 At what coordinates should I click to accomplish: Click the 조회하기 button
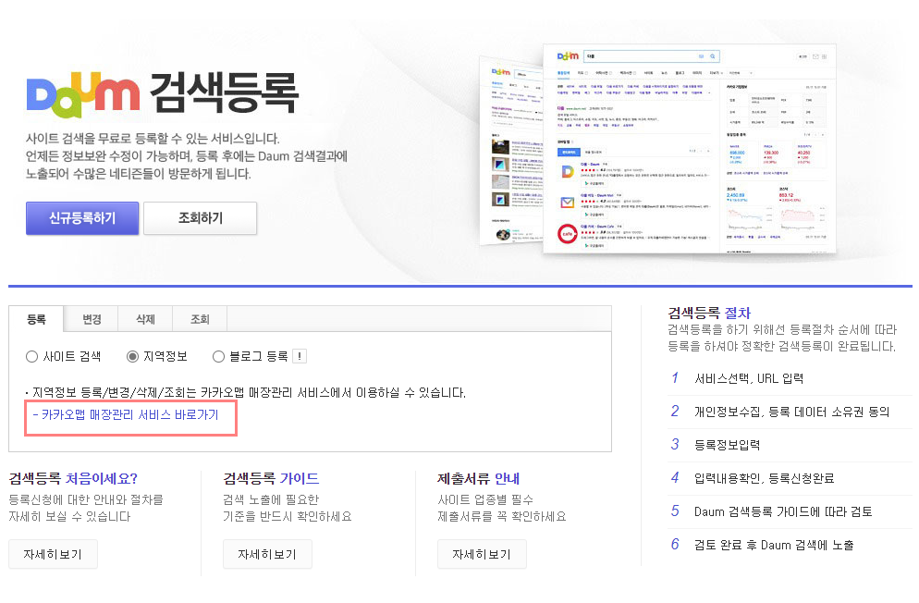[x=200, y=218]
